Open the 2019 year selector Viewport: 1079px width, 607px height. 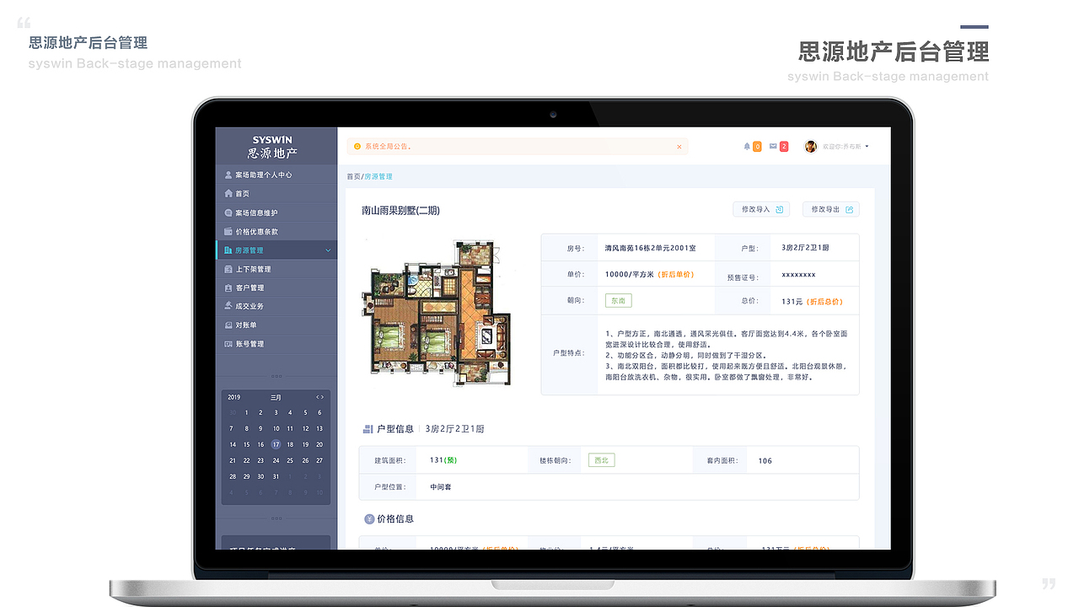[x=234, y=397]
